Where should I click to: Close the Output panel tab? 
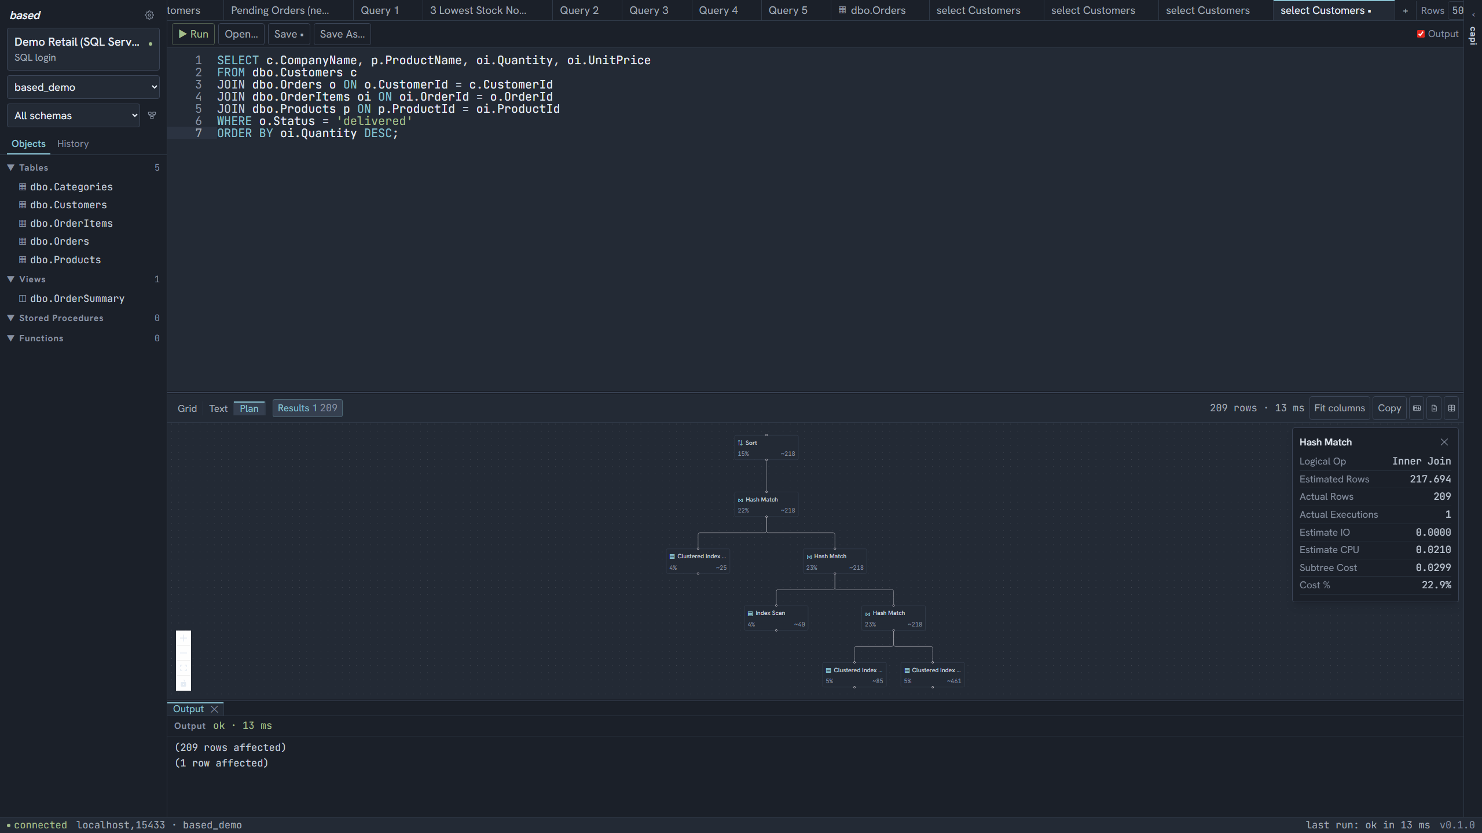pos(214,709)
